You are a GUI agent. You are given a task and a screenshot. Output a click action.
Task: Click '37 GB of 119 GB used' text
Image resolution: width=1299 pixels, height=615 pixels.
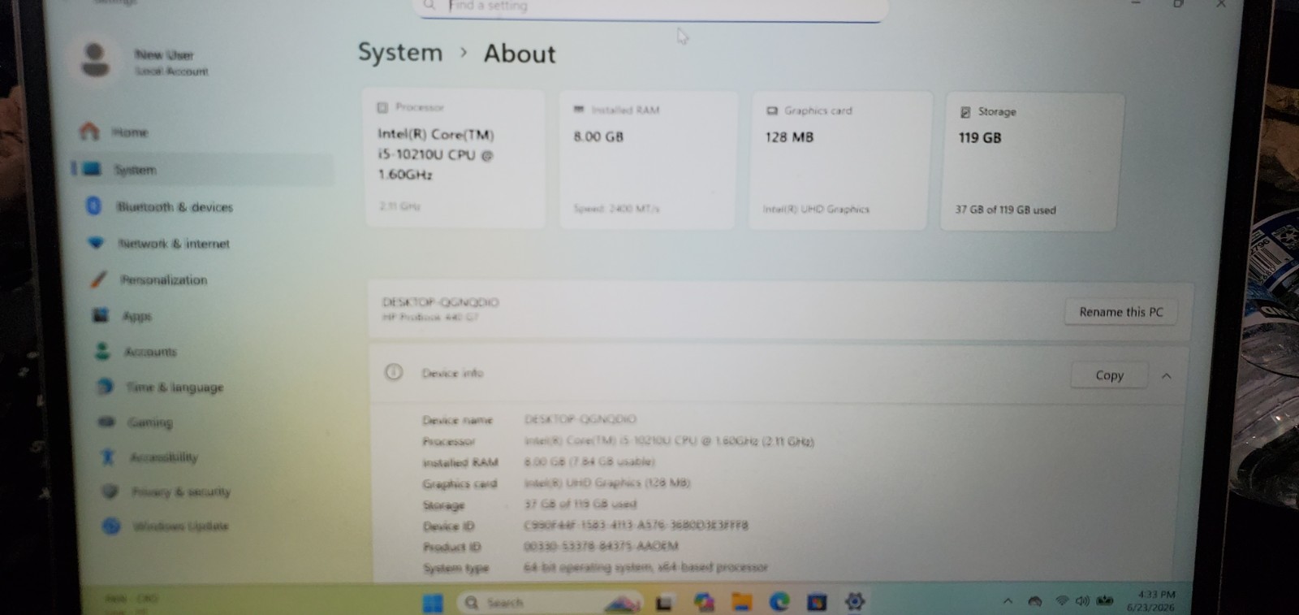point(1005,210)
